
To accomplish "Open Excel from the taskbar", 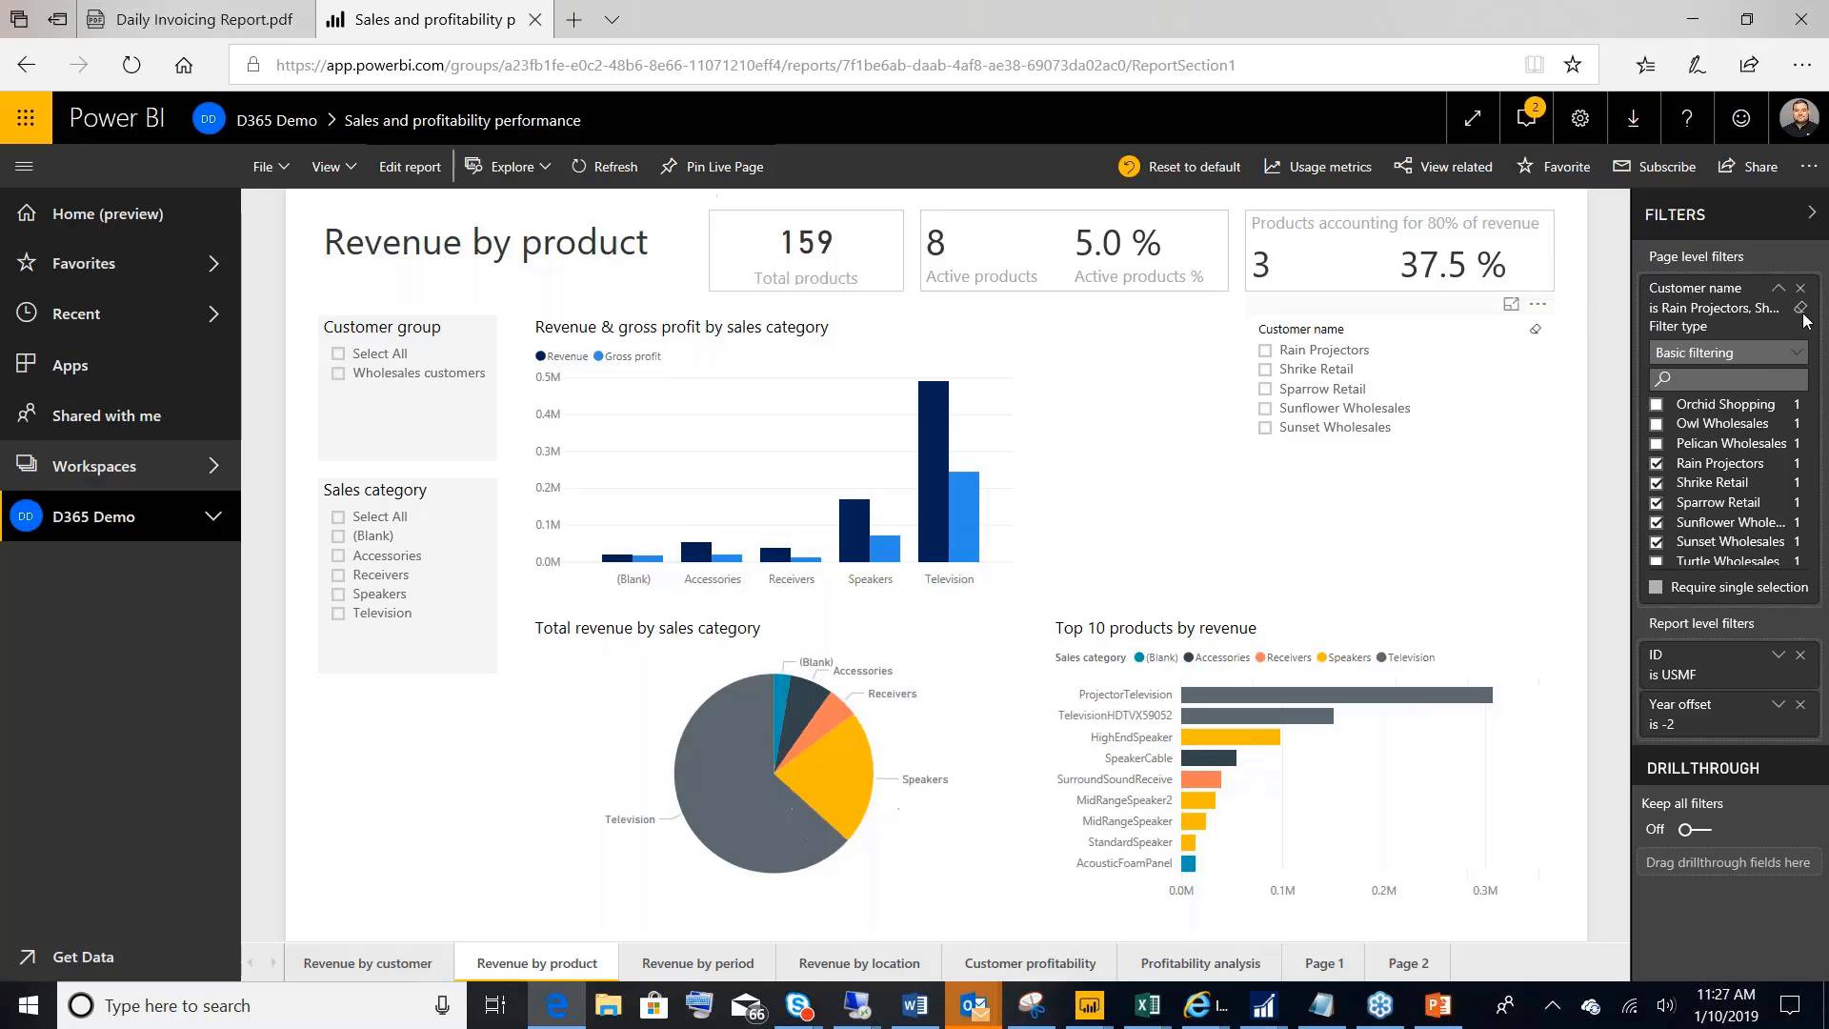I will 1147,1005.
